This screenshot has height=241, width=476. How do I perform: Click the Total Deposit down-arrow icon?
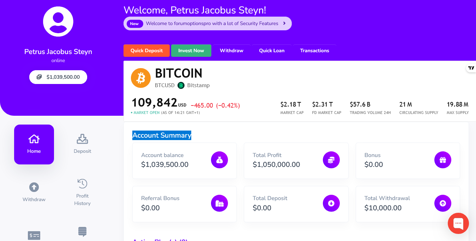331,203
